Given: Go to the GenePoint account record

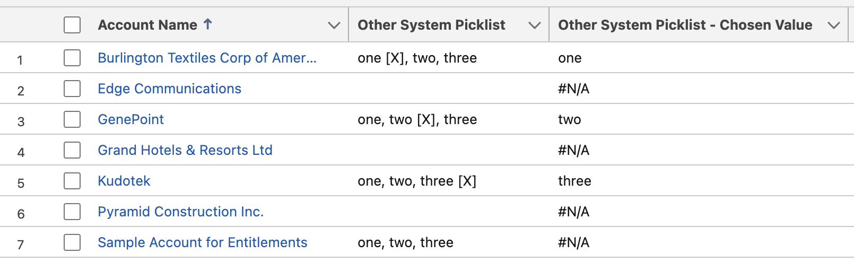Looking at the screenshot, I should 130,119.
